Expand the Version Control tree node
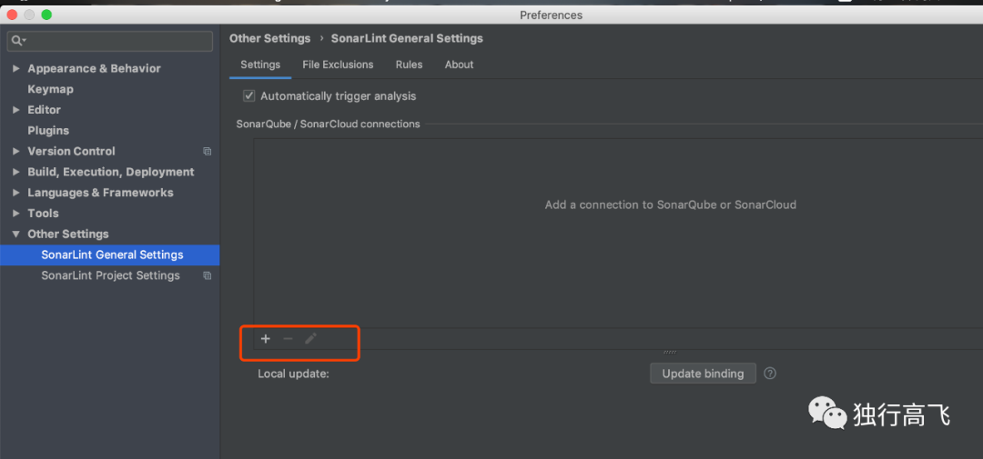The width and height of the screenshot is (983, 459). pyautogui.click(x=15, y=152)
